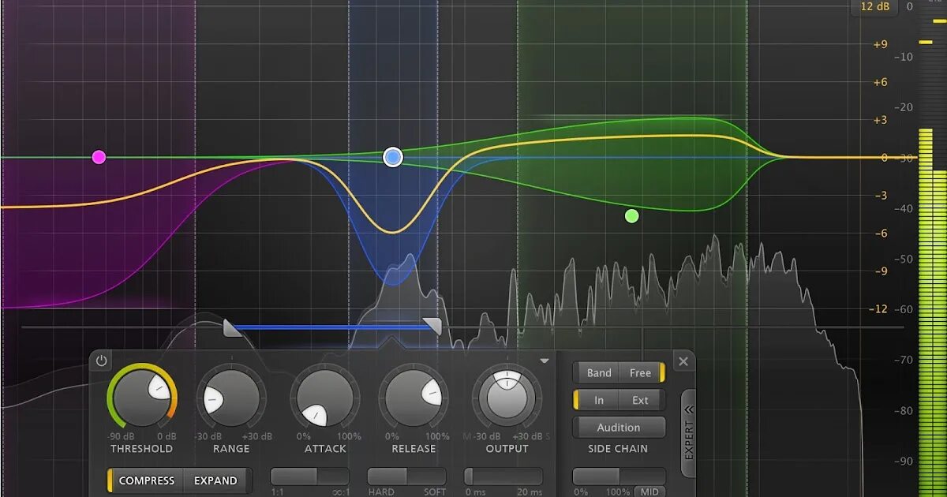
Task: Open the 12 dB display range selector
Action: [x=875, y=6]
